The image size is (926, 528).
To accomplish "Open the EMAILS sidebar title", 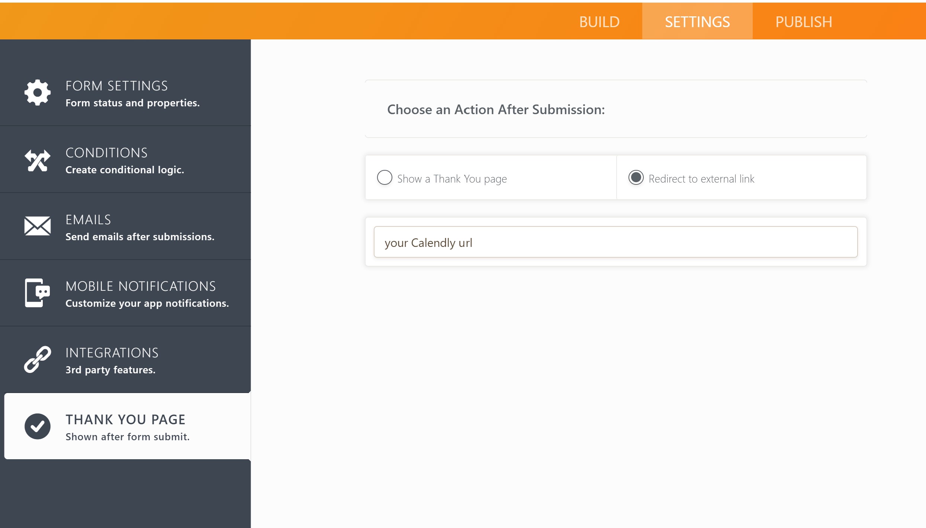I will point(88,220).
